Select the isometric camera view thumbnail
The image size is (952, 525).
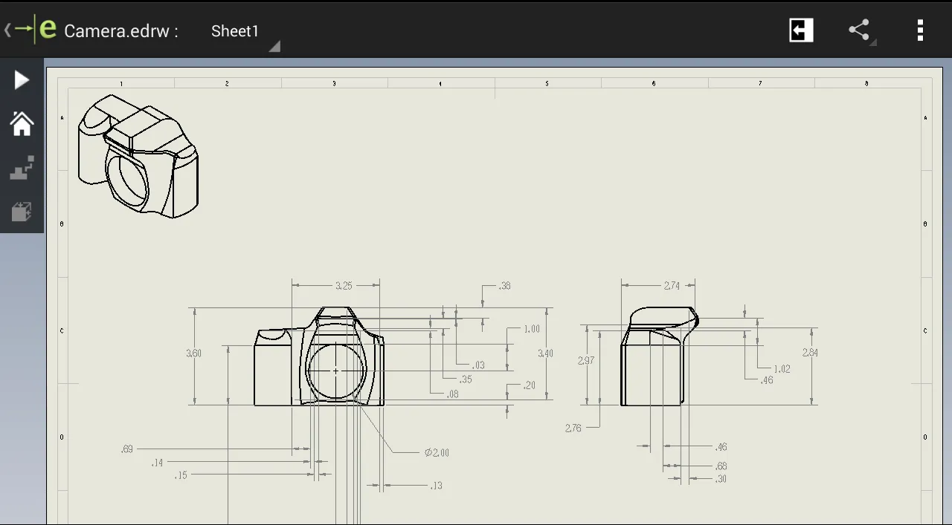point(138,157)
